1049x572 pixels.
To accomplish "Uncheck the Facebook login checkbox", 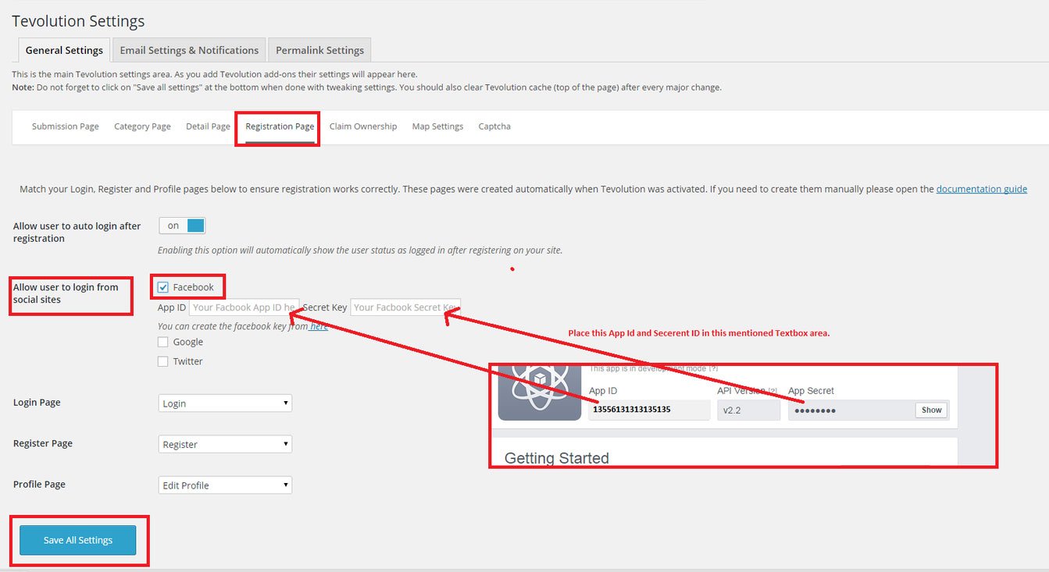I will tap(163, 287).
